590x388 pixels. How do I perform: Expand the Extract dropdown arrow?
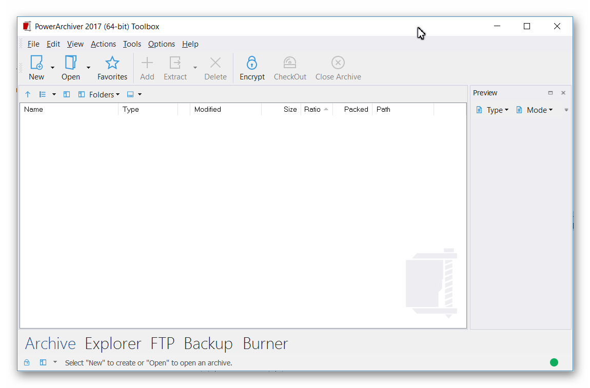tap(195, 68)
